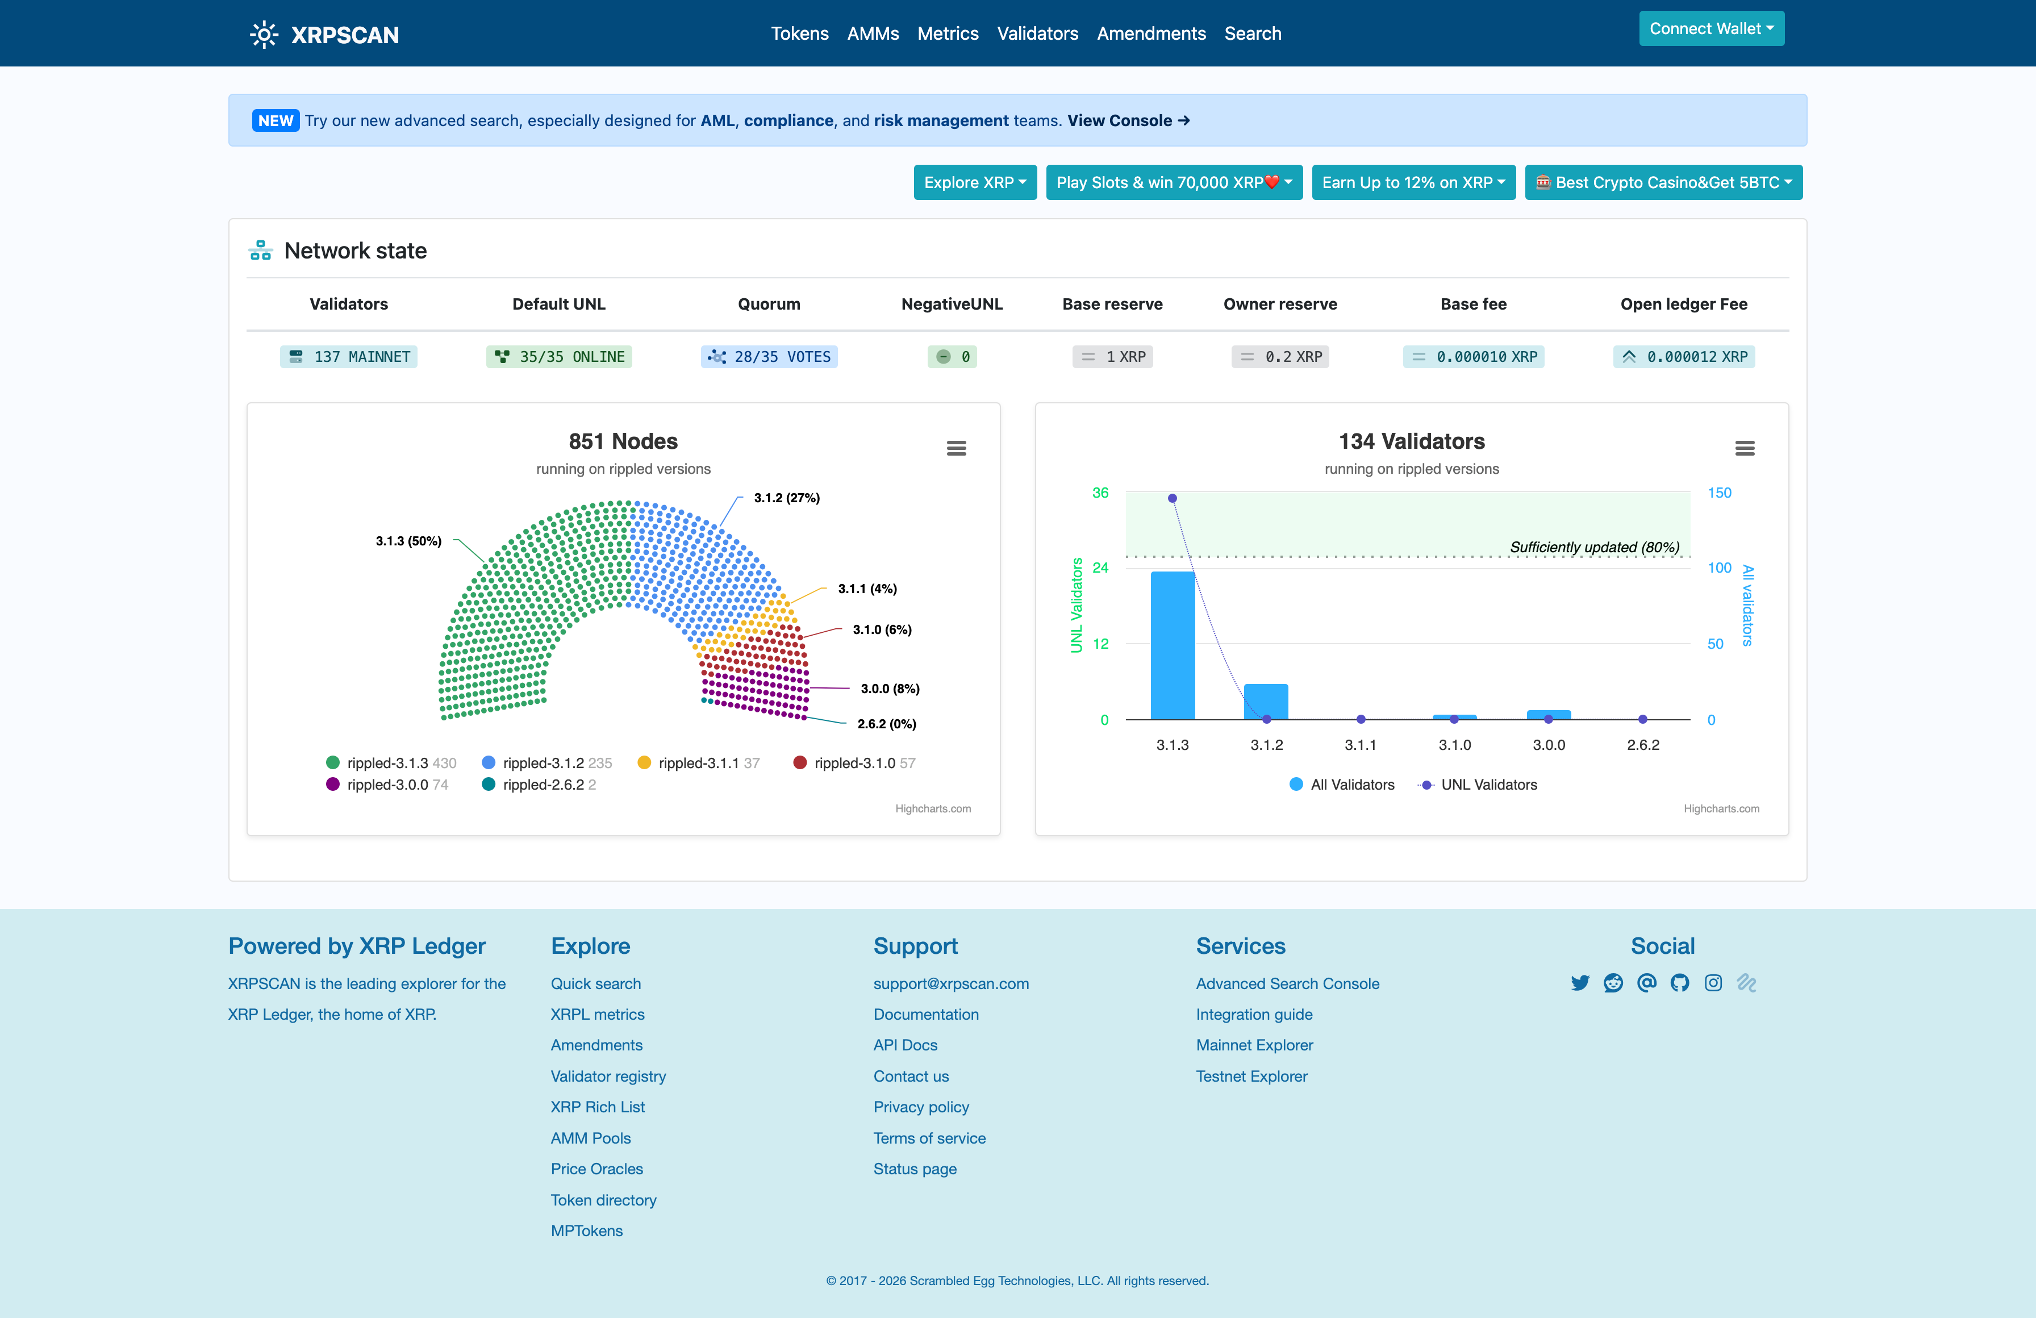The image size is (2036, 1318).
Task: Open the Metrics nav item
Action: click(948, 34)
